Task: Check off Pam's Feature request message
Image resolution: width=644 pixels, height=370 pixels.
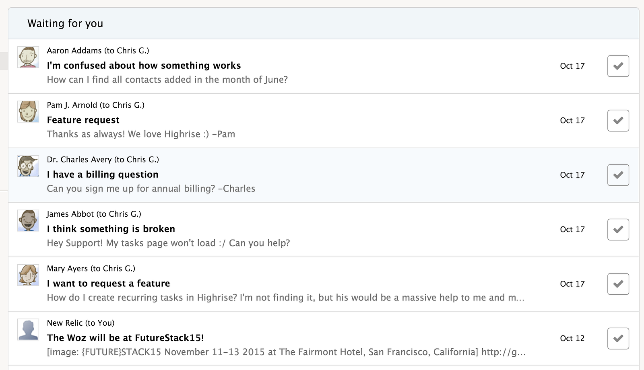Action: pos(618,121)
